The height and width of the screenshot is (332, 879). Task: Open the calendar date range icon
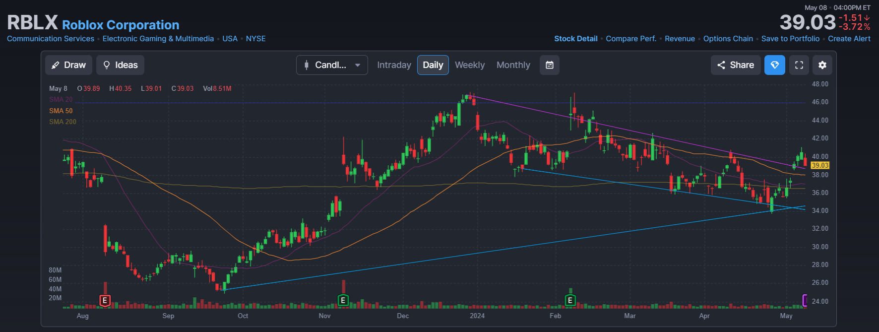[x=550, y=65]
